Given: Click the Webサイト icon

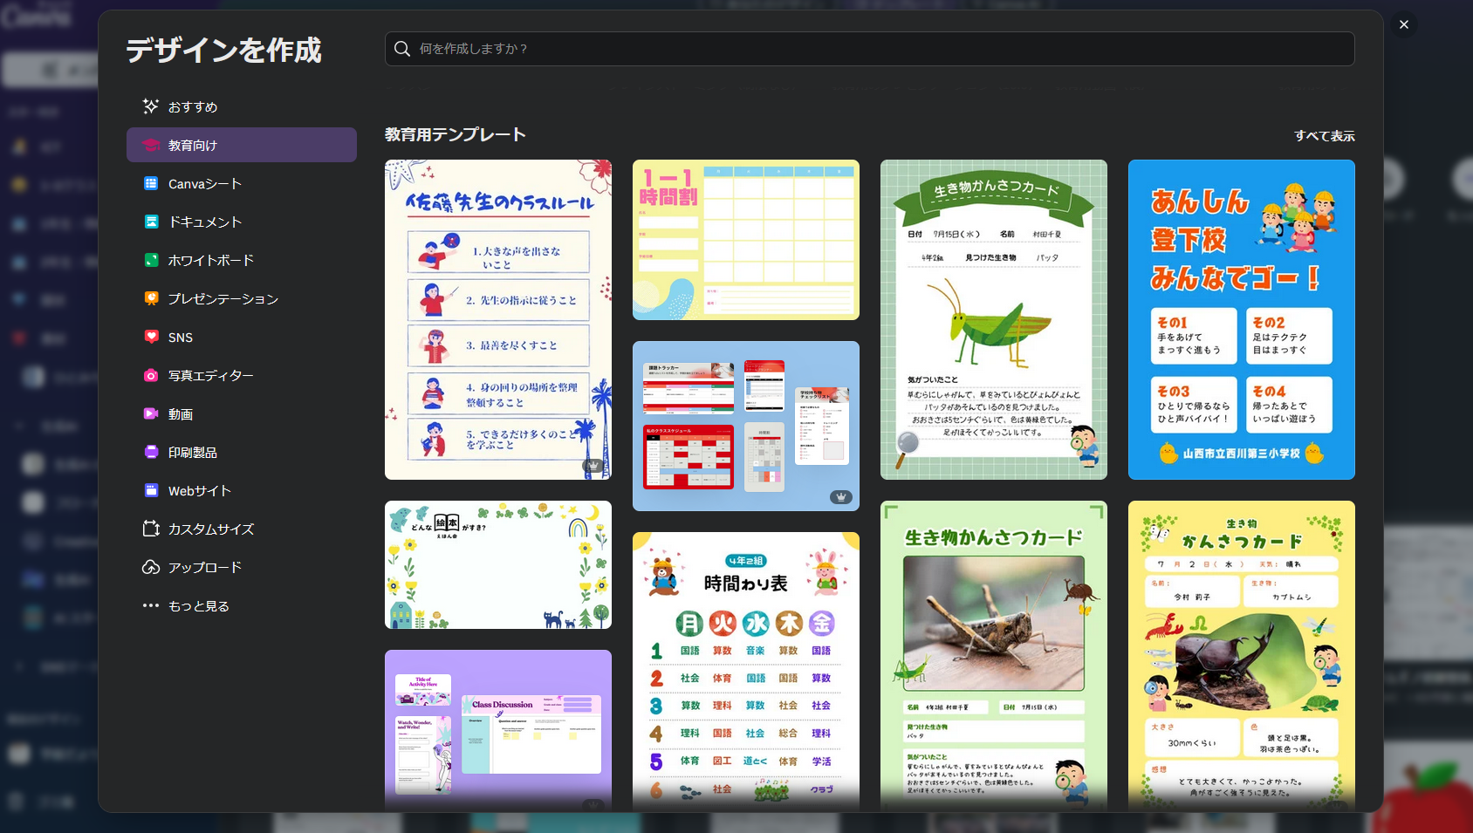Looking at the screenshot, I should coord(151,490).
